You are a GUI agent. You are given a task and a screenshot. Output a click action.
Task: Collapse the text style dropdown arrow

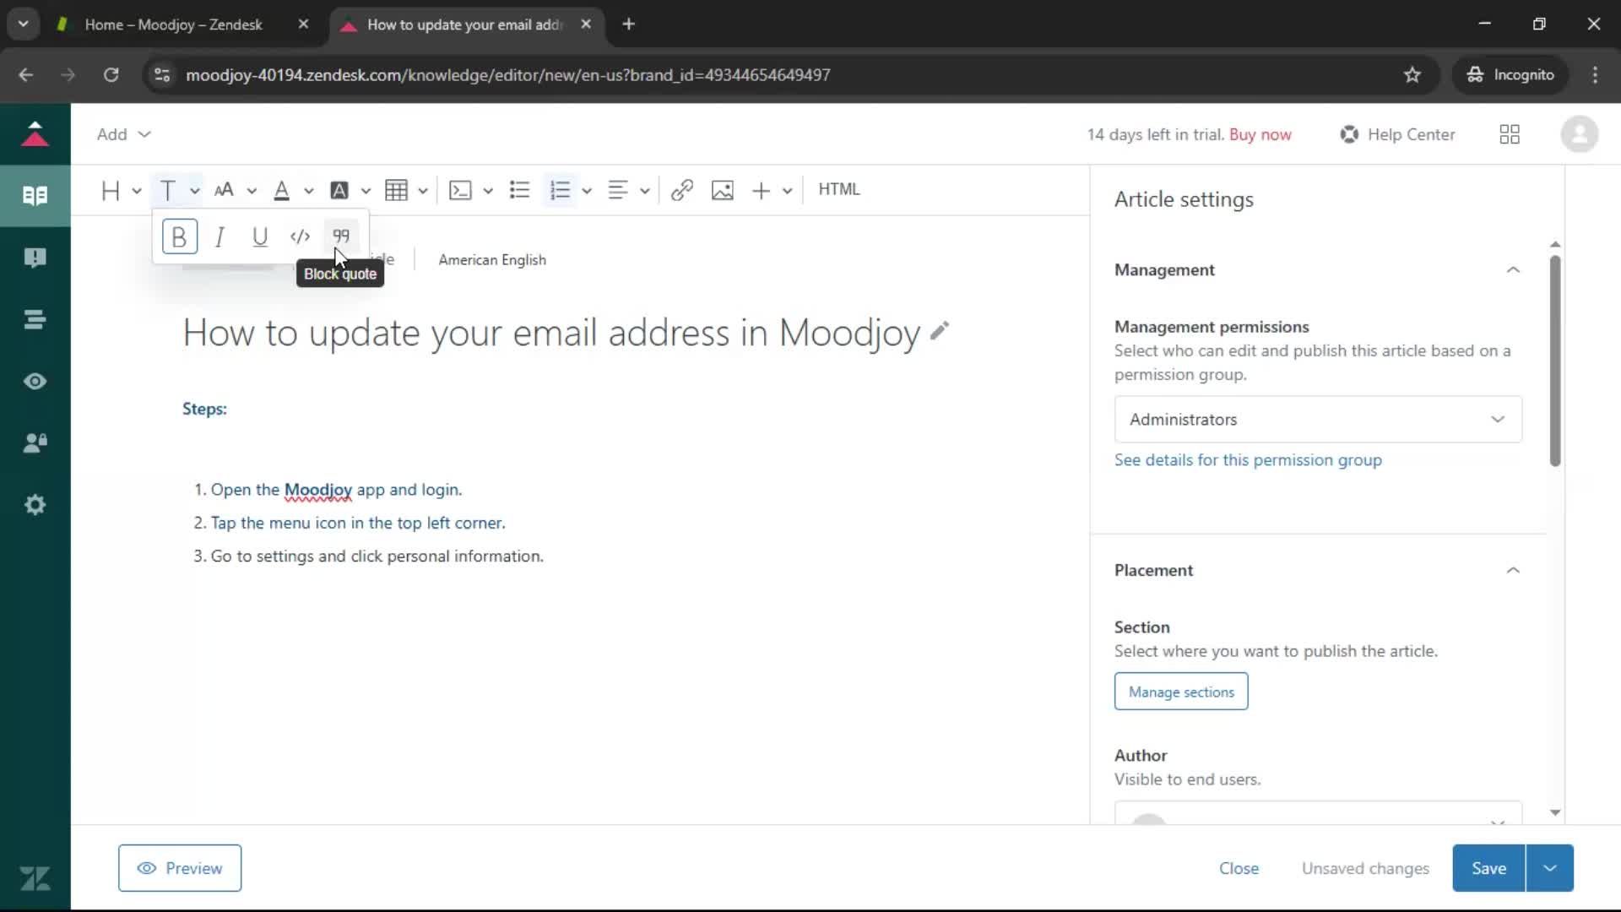tap(194, 191)
